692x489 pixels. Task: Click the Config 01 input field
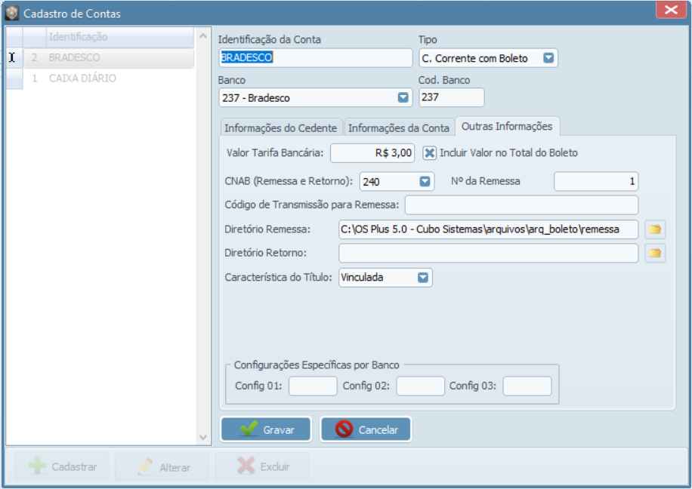(313, 386)
